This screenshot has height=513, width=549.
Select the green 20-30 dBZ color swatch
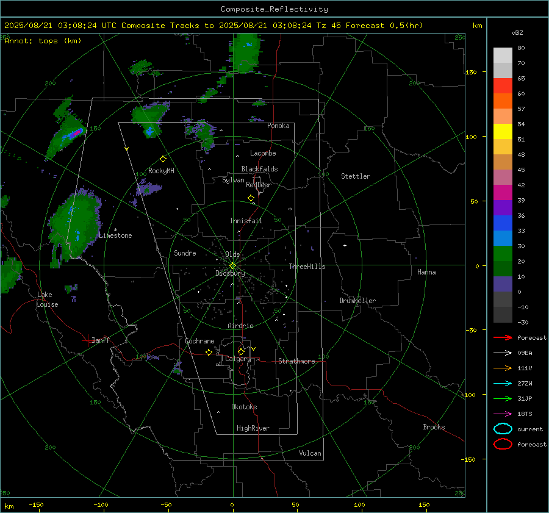[x=503, y=254]
